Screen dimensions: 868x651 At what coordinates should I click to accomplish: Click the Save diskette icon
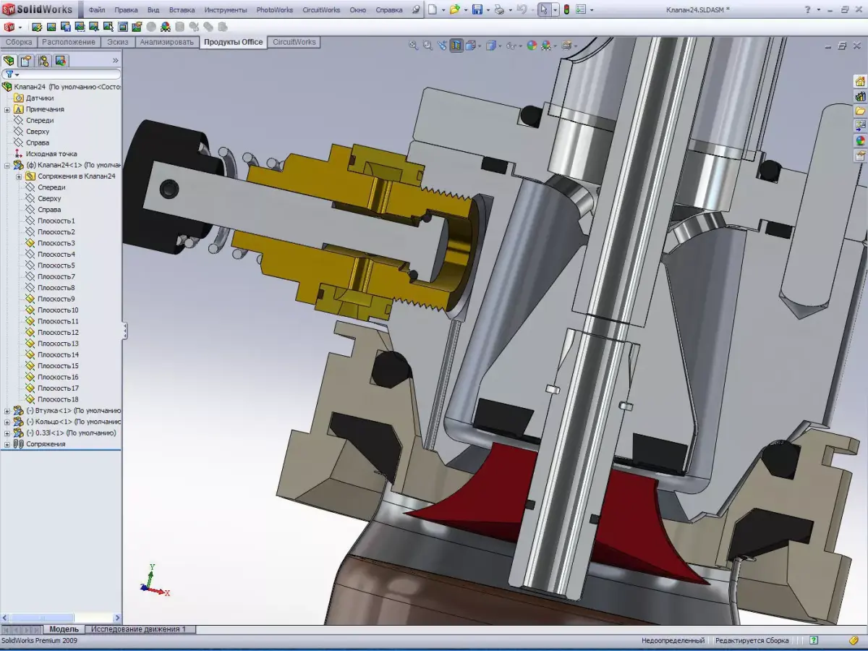click(x=477, y=9)
